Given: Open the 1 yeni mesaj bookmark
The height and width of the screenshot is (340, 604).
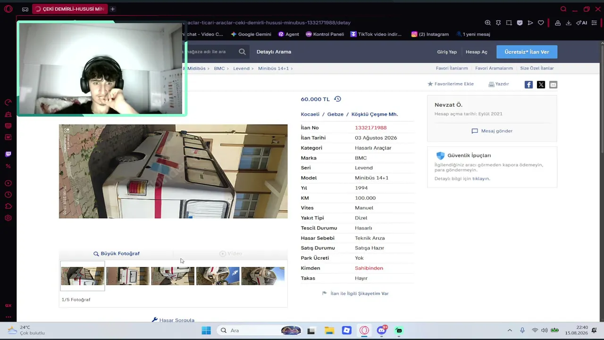Looking at the screenshot, I should pos(473,34).
